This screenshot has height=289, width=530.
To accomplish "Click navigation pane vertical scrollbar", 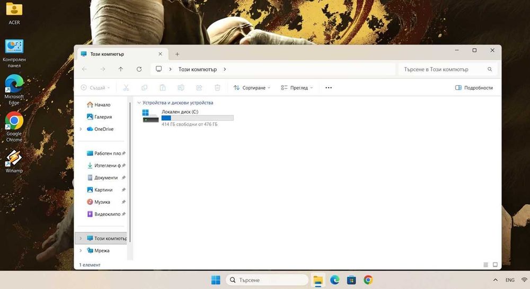I will point(130,172).
